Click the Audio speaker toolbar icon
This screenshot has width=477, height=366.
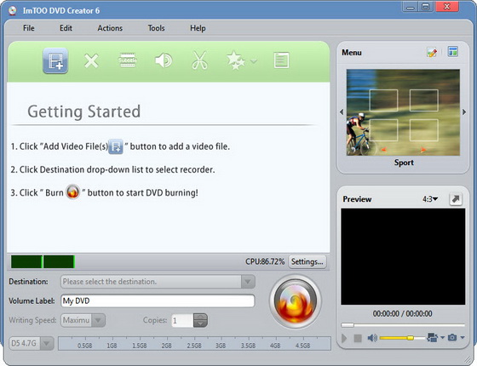point(164,60)
